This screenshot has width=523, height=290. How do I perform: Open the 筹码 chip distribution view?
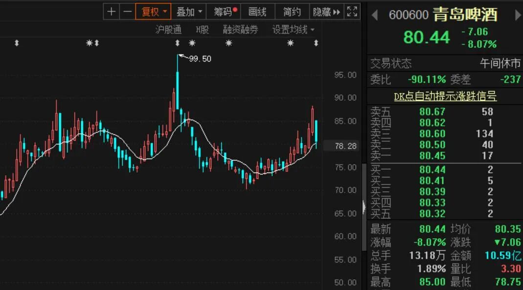tap(224, 12)
